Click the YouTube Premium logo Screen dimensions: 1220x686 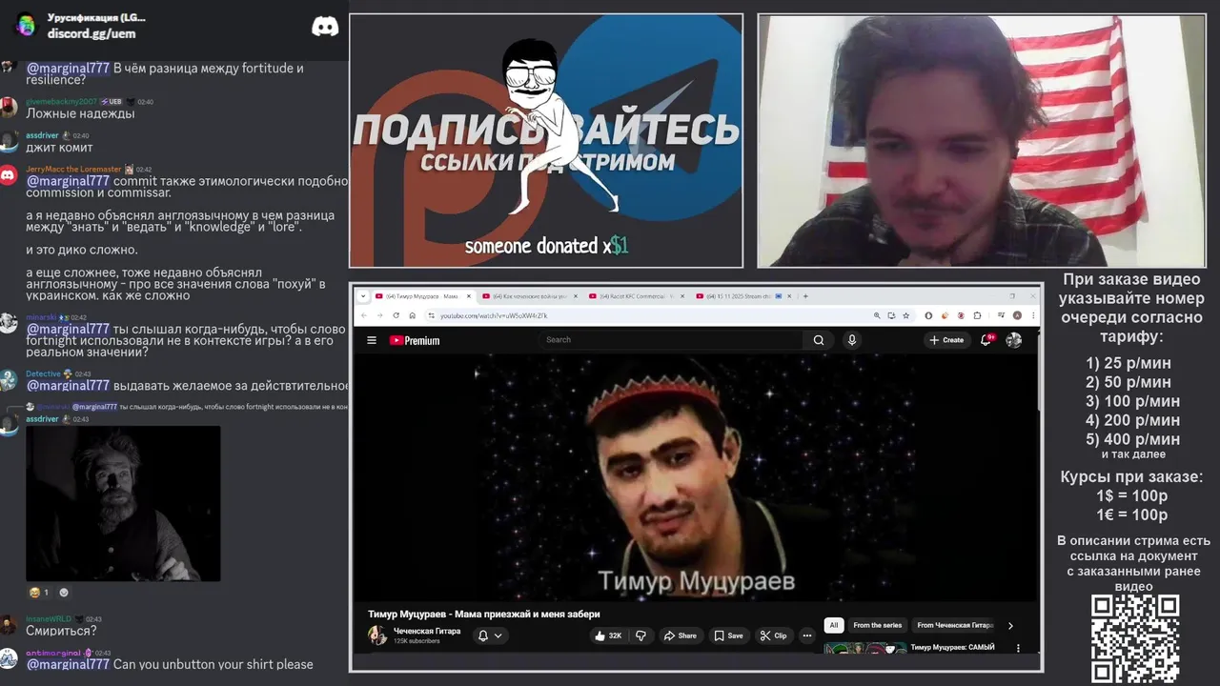tap(415, 340)
